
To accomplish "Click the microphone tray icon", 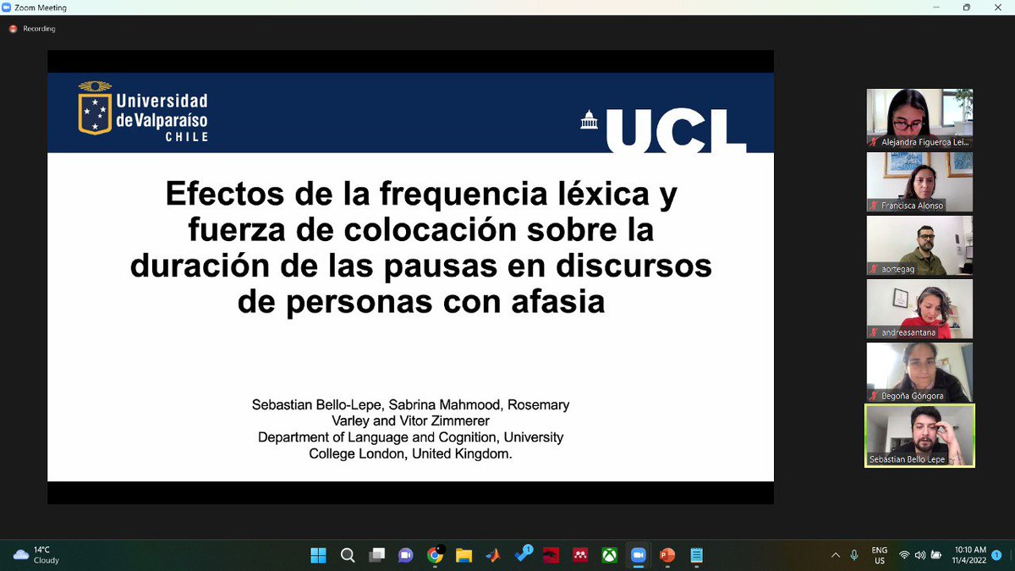I will [854, 555].
